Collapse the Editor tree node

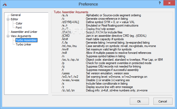8,19
